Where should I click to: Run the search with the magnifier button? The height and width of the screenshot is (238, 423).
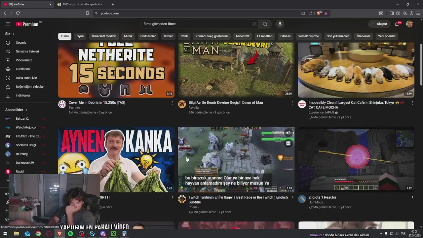point(265,24)
